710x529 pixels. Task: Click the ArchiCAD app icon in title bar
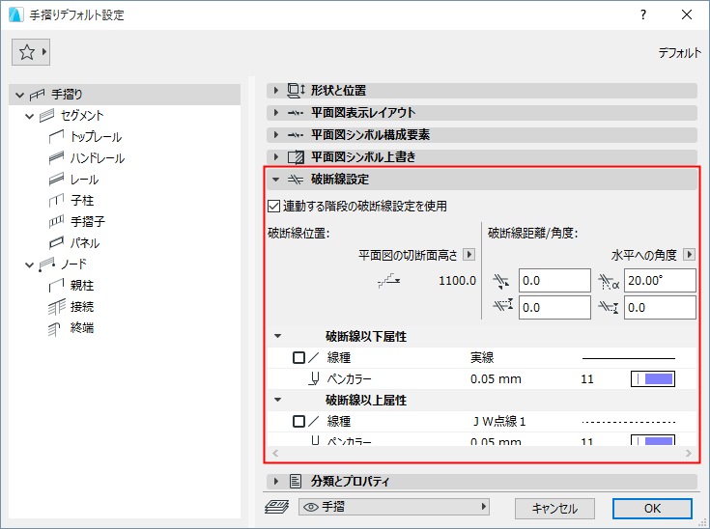[x=15, y=14]
